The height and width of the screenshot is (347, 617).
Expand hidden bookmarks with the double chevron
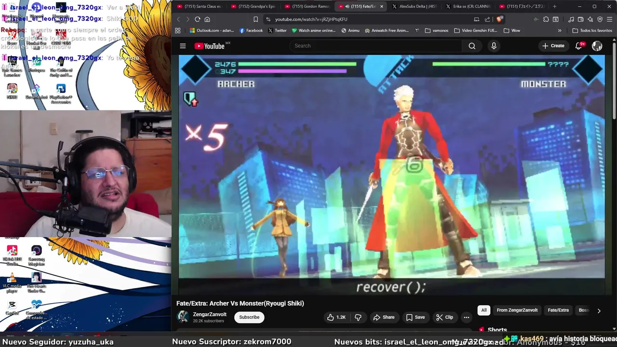coord(560,30)
